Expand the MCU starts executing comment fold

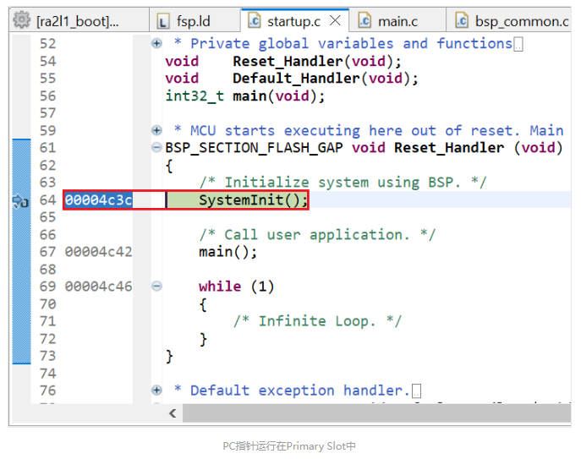click(x=156, y=130)
